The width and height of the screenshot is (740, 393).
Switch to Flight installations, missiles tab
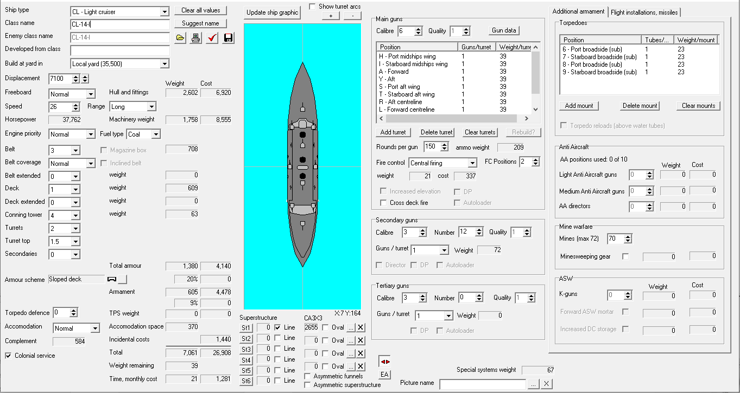tap(643, 12)
